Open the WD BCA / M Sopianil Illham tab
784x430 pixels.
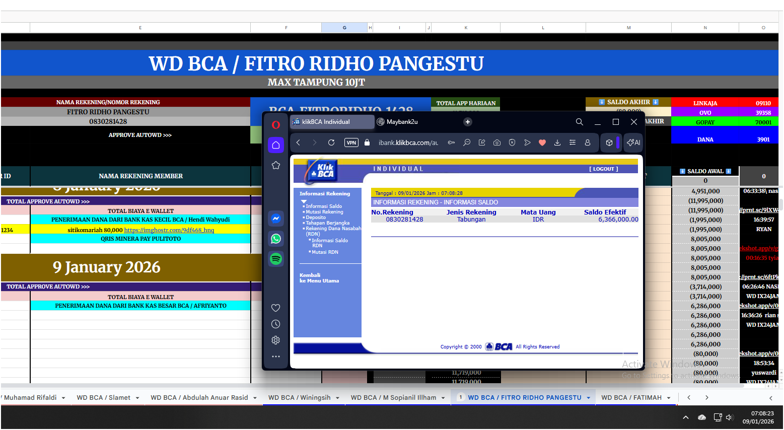[x=394, y=398]
